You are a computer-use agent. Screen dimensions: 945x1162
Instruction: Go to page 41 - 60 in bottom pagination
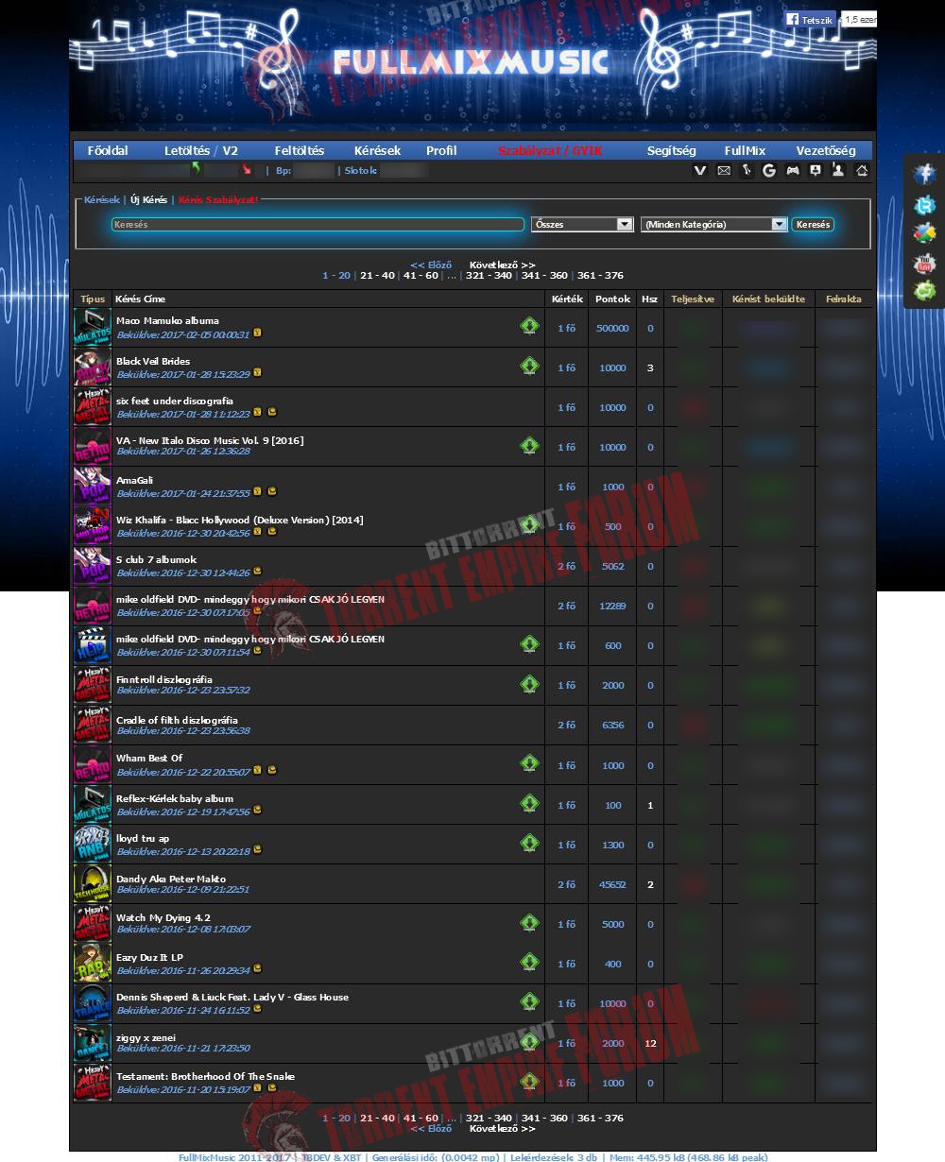click(421, 1119)
